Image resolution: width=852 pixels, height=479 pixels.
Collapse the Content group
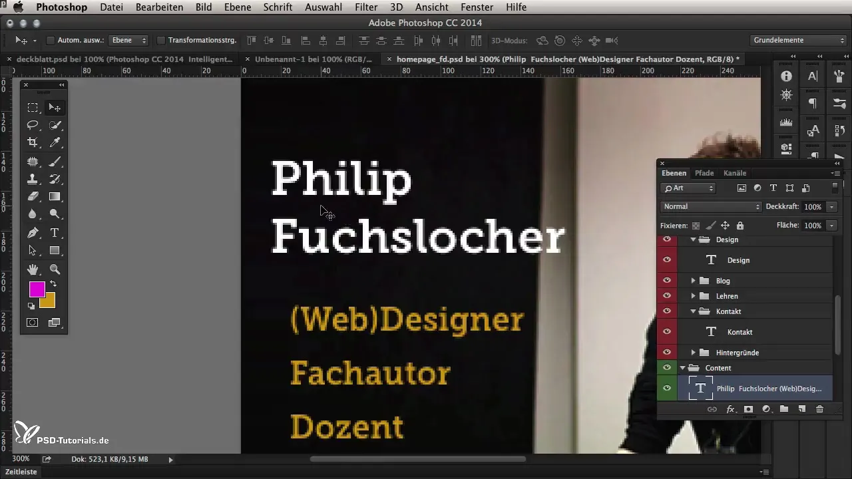pyautogui.click(x=682, y=368)
